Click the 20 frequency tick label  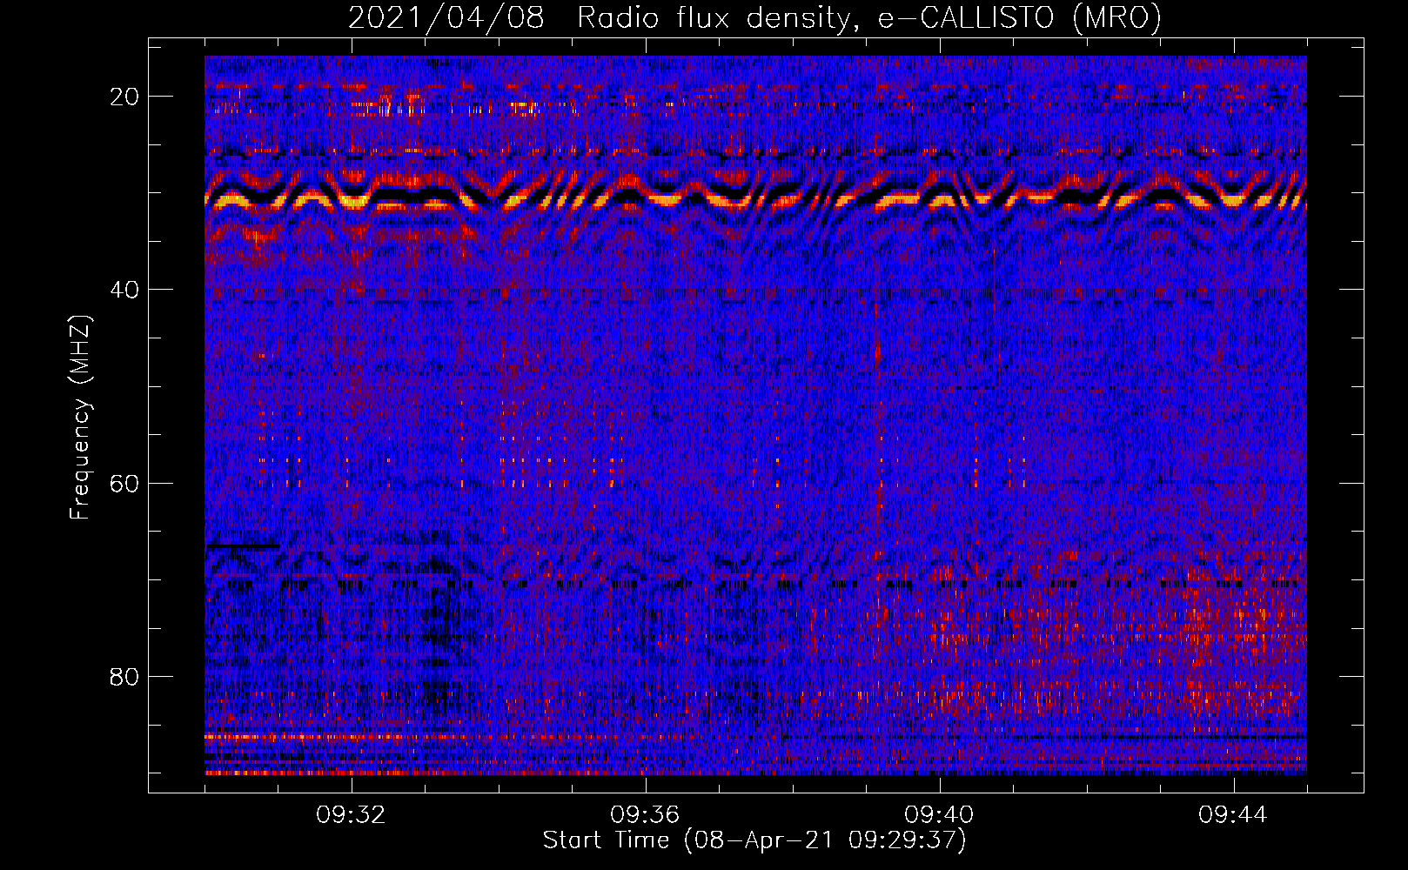tap(124, 97)
